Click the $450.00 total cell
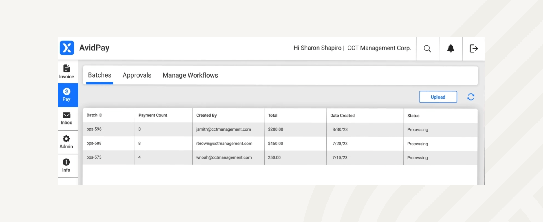Image resolution: width=543 pixels, height=222 pixels. (x=276, y=144)
